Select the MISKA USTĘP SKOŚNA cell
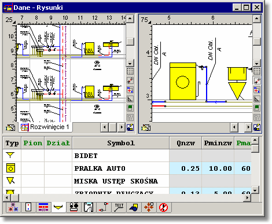Viewport: 272px width, 224px height. 121,181
